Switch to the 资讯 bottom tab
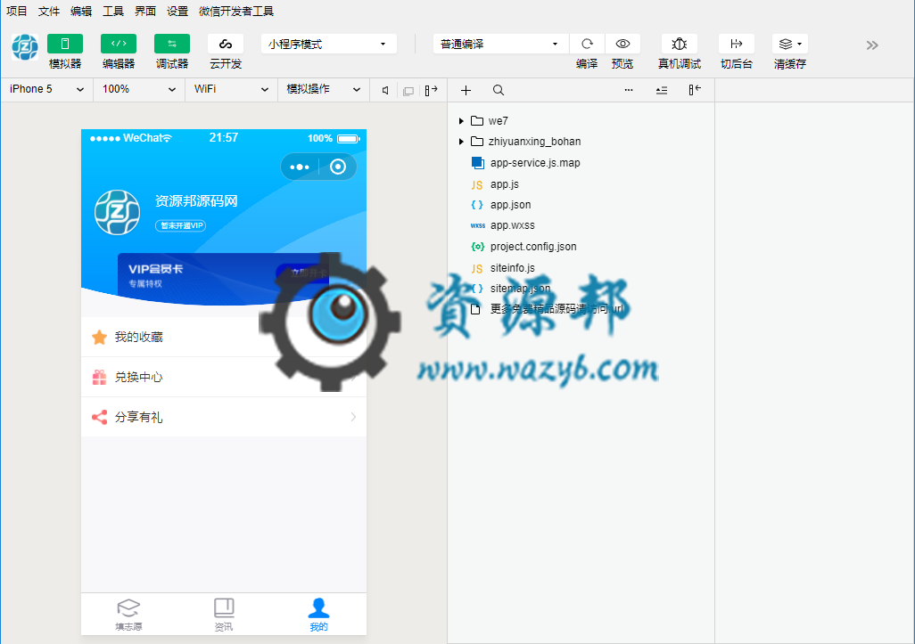The width and height of the screenshot is (915, 644). pyautogui.click(x=224, y=615)
